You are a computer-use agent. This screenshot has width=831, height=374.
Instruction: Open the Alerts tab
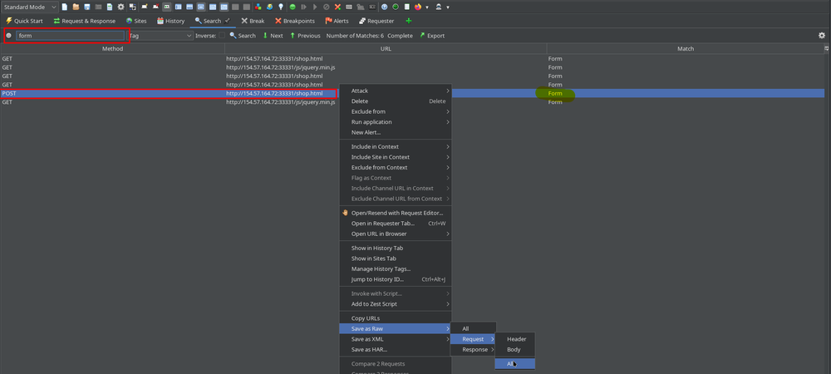coord(337,21)
